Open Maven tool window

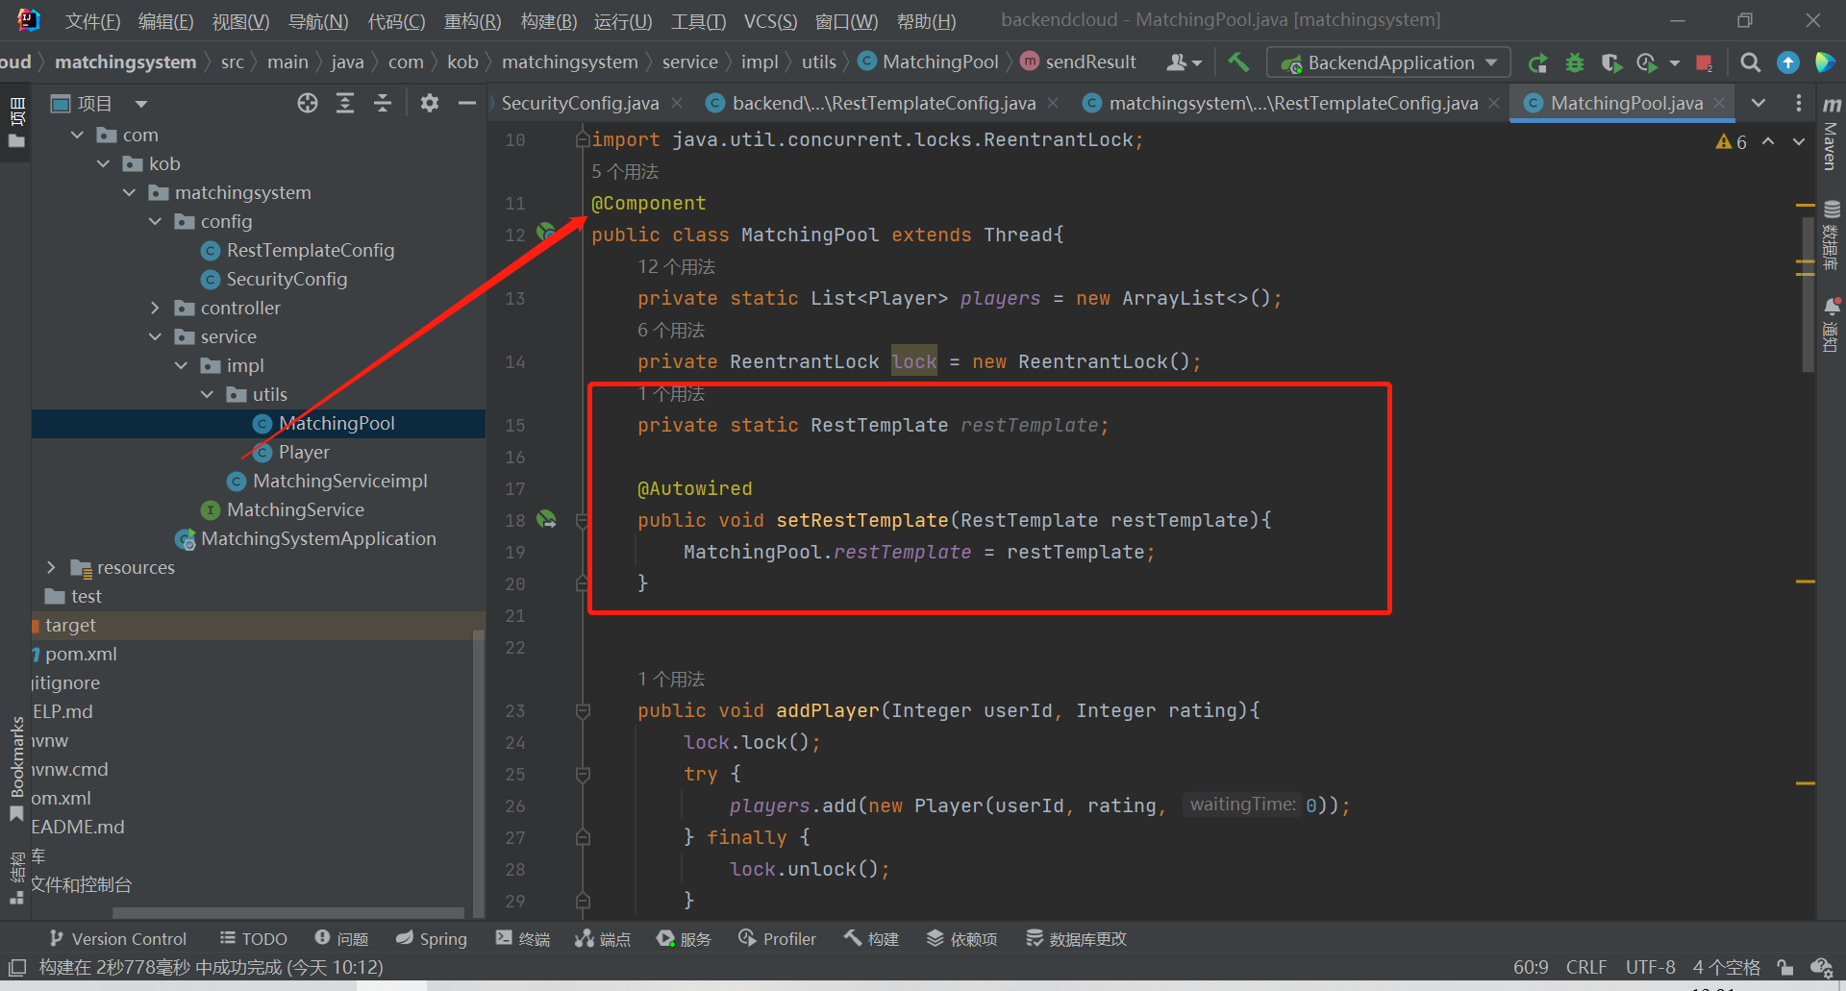point(1832,135)
